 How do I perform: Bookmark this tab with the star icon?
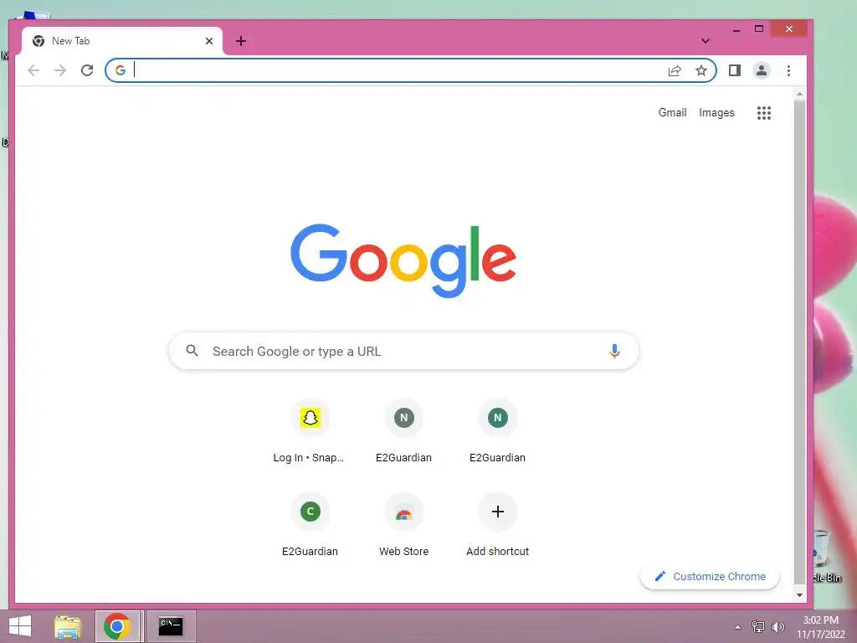point(701,70)
